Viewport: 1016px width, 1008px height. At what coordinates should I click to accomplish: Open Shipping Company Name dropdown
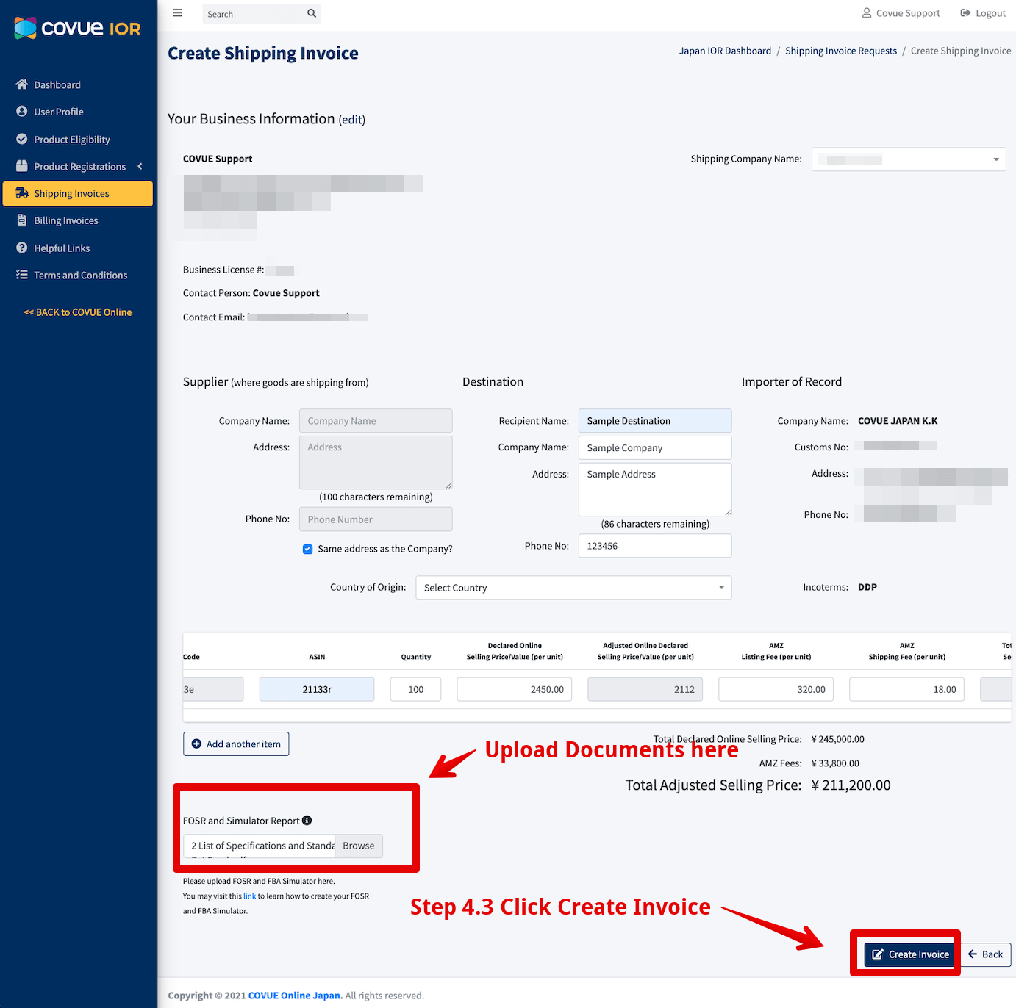pos(909,159)
